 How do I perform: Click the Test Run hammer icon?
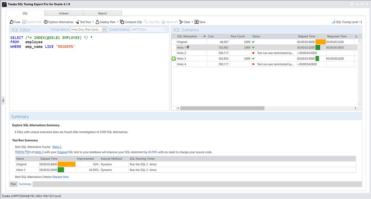82,22
